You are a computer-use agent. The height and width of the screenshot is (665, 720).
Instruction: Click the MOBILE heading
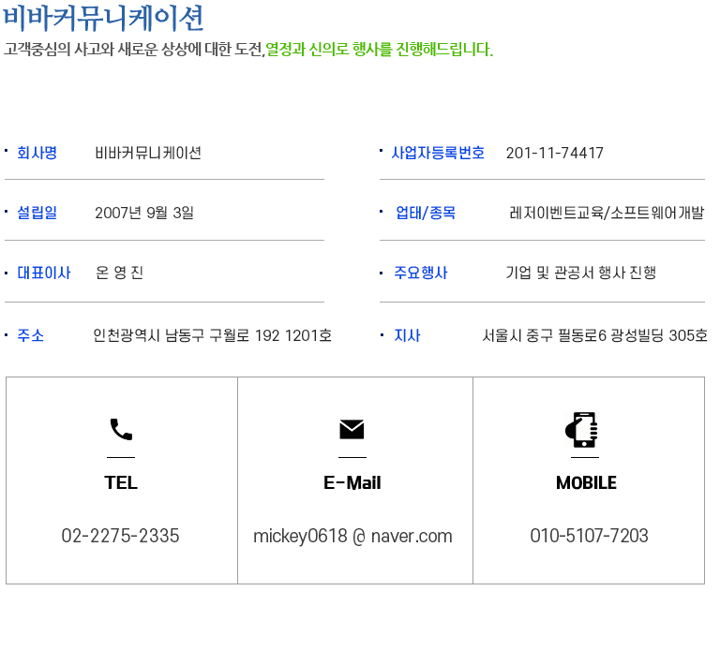[x=586, y=482]
